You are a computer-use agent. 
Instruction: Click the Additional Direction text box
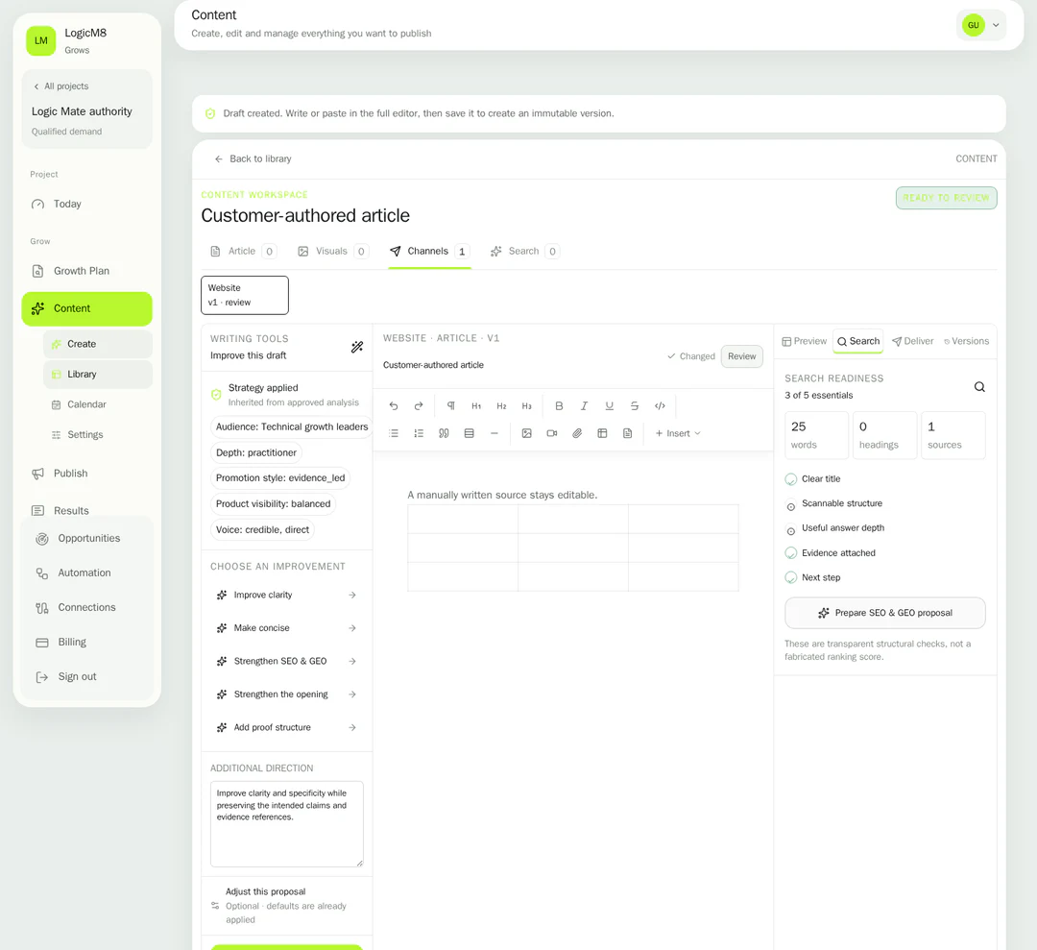tap(286, 823)
